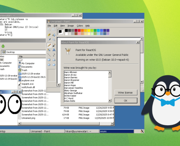The image size is (180, 146).
Task: Open Paint's Edit menu
Action: (x=56, y=26)
